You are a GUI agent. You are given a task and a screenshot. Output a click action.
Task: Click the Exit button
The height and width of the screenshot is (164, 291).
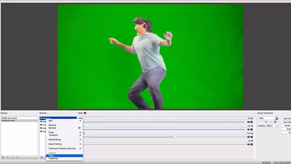tap(286, 132)
